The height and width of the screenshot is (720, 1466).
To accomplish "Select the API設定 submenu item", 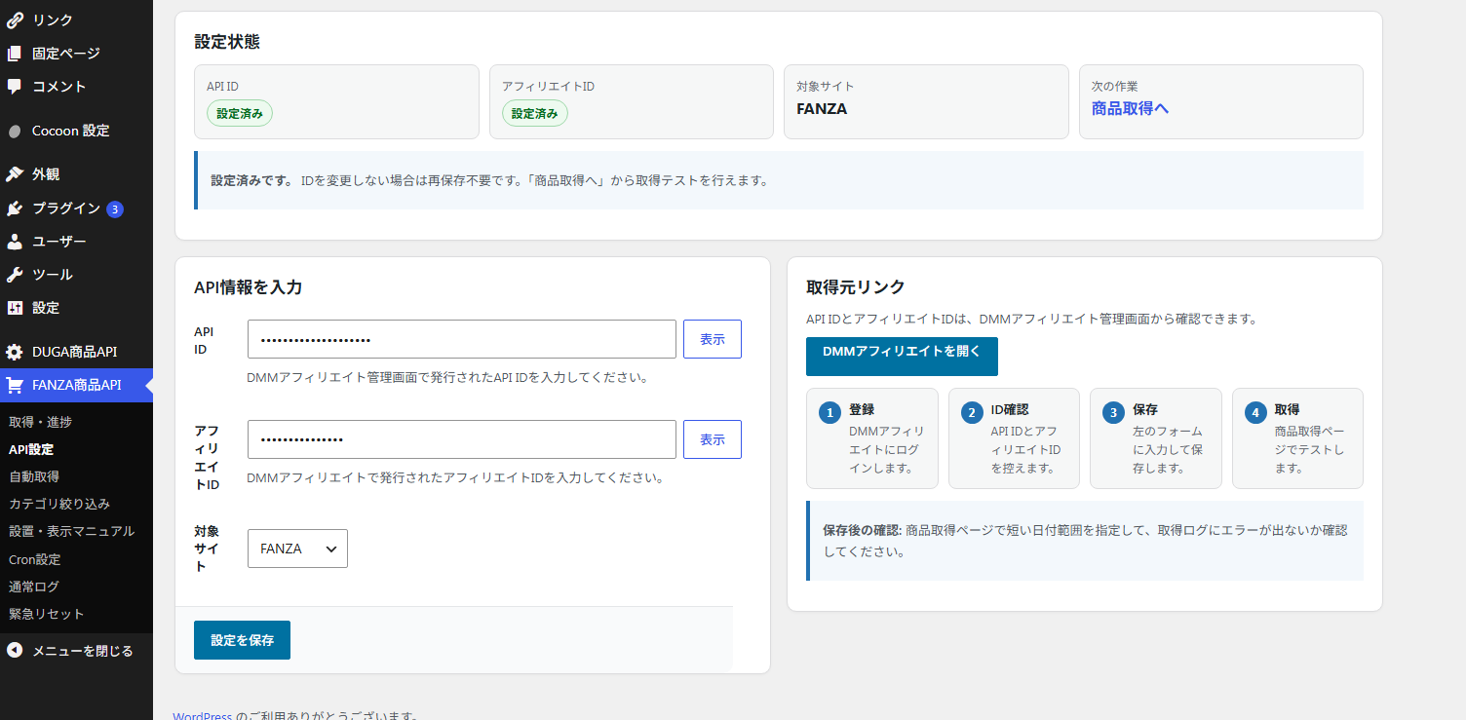I will pos(31,449).
